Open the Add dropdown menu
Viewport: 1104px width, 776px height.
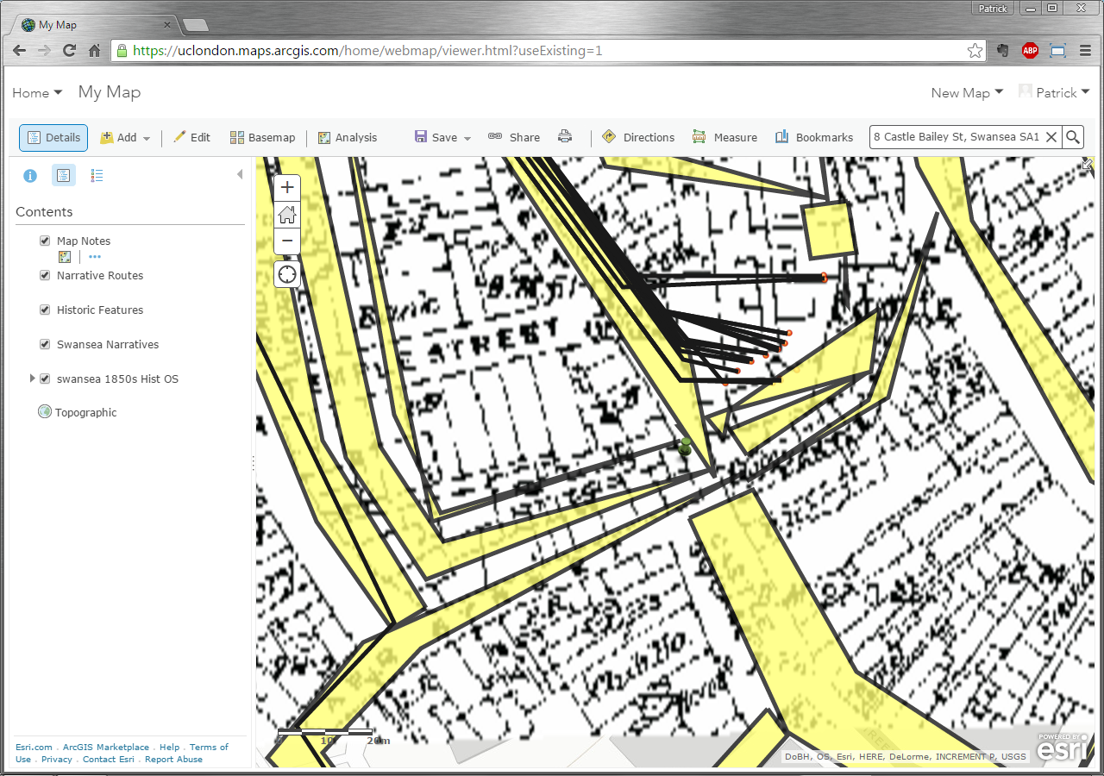[x=126, y=138]
